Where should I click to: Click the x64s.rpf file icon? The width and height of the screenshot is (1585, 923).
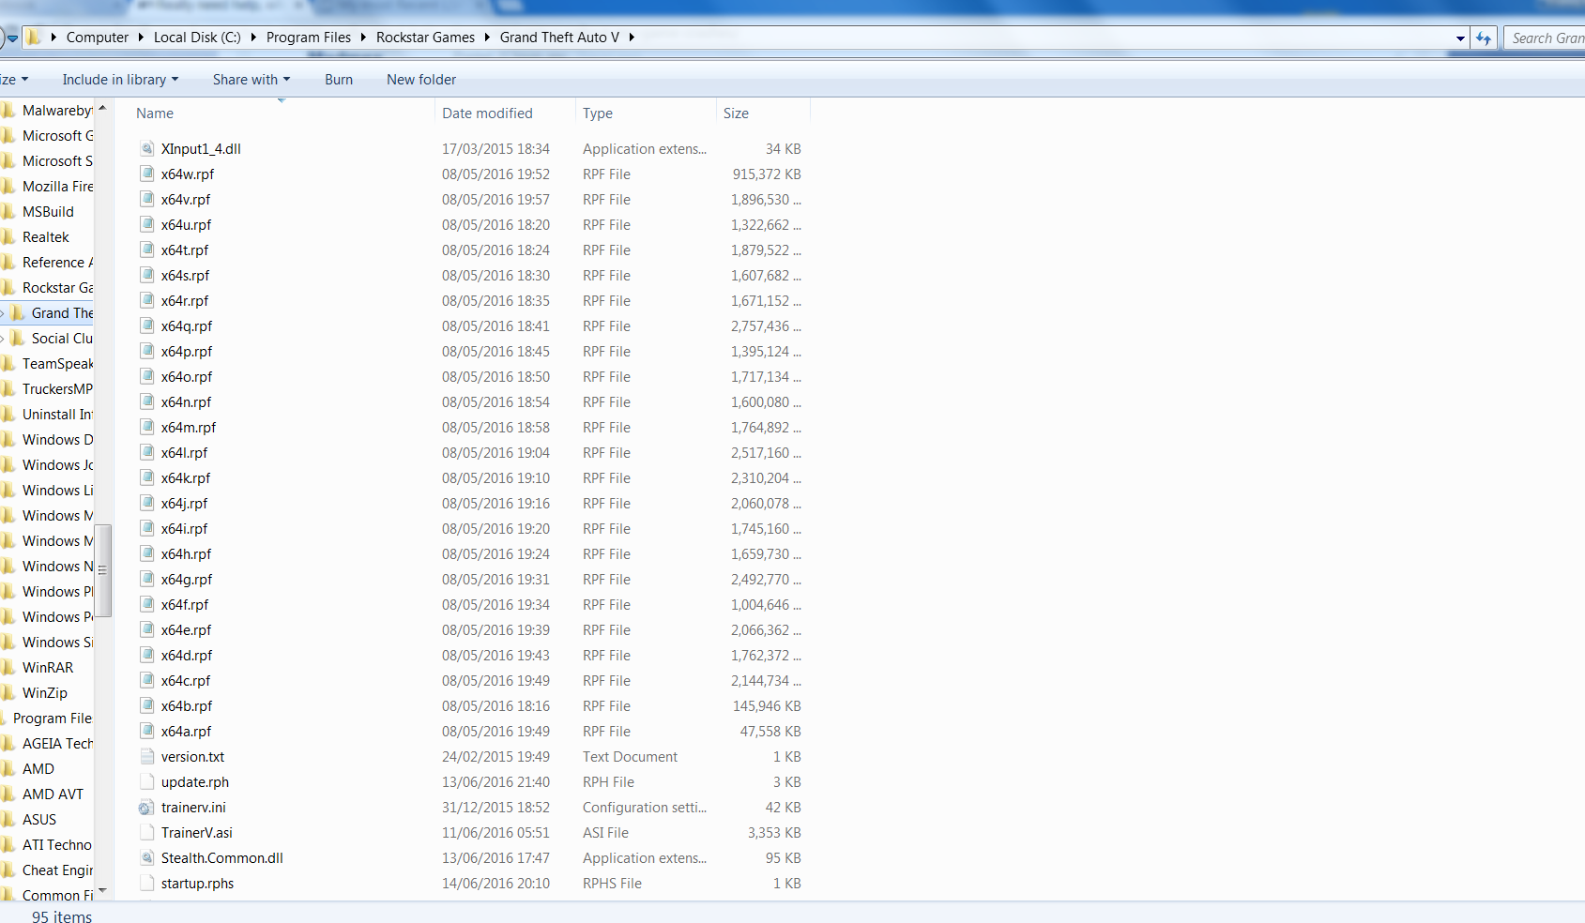[146, 275]
